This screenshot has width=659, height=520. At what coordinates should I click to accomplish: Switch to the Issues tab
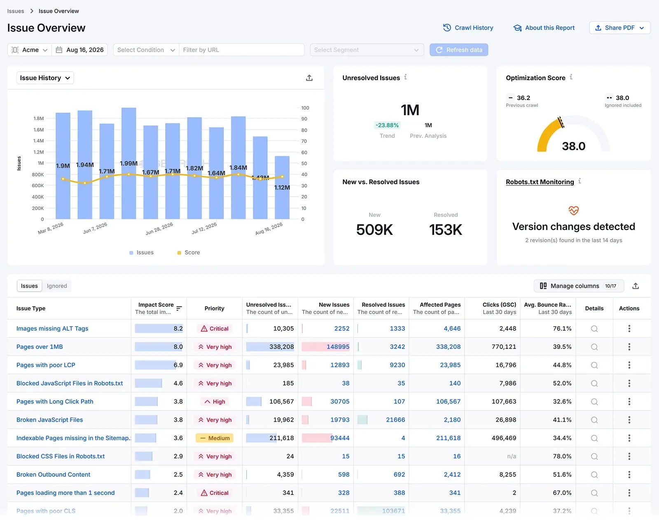(x=29, y=286)
